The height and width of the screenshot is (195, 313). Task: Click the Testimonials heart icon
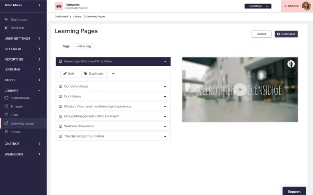pyautogui.click(x=6, y=98)
